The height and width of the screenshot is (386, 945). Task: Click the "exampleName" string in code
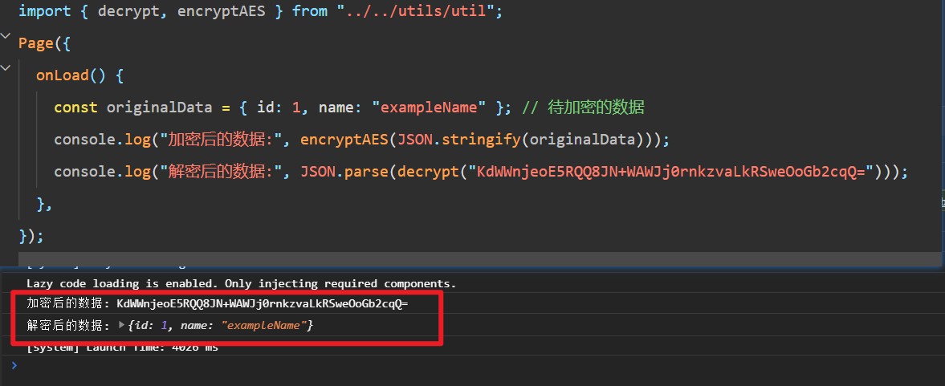point(433,108)
